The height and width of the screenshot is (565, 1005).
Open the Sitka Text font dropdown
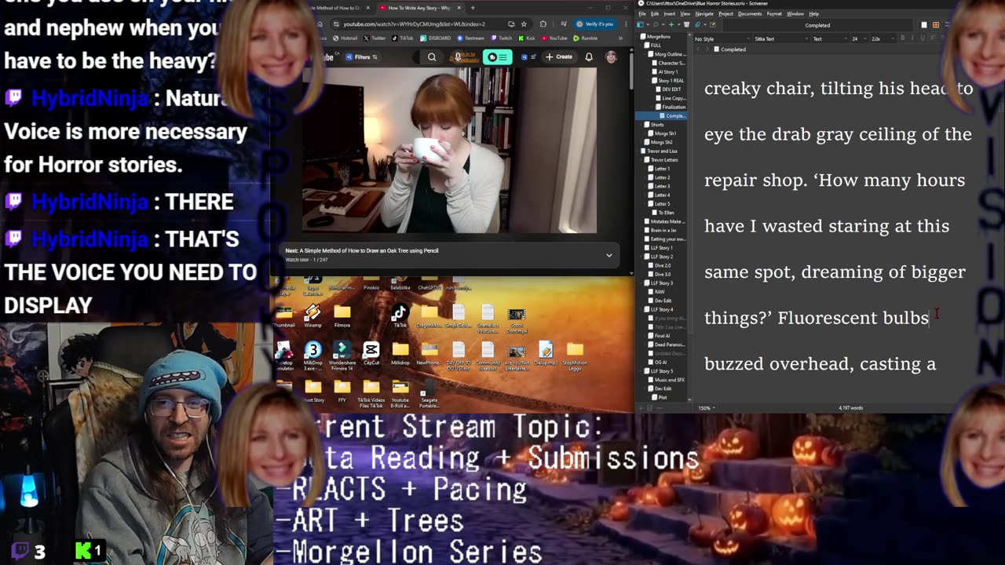point(780,39)
